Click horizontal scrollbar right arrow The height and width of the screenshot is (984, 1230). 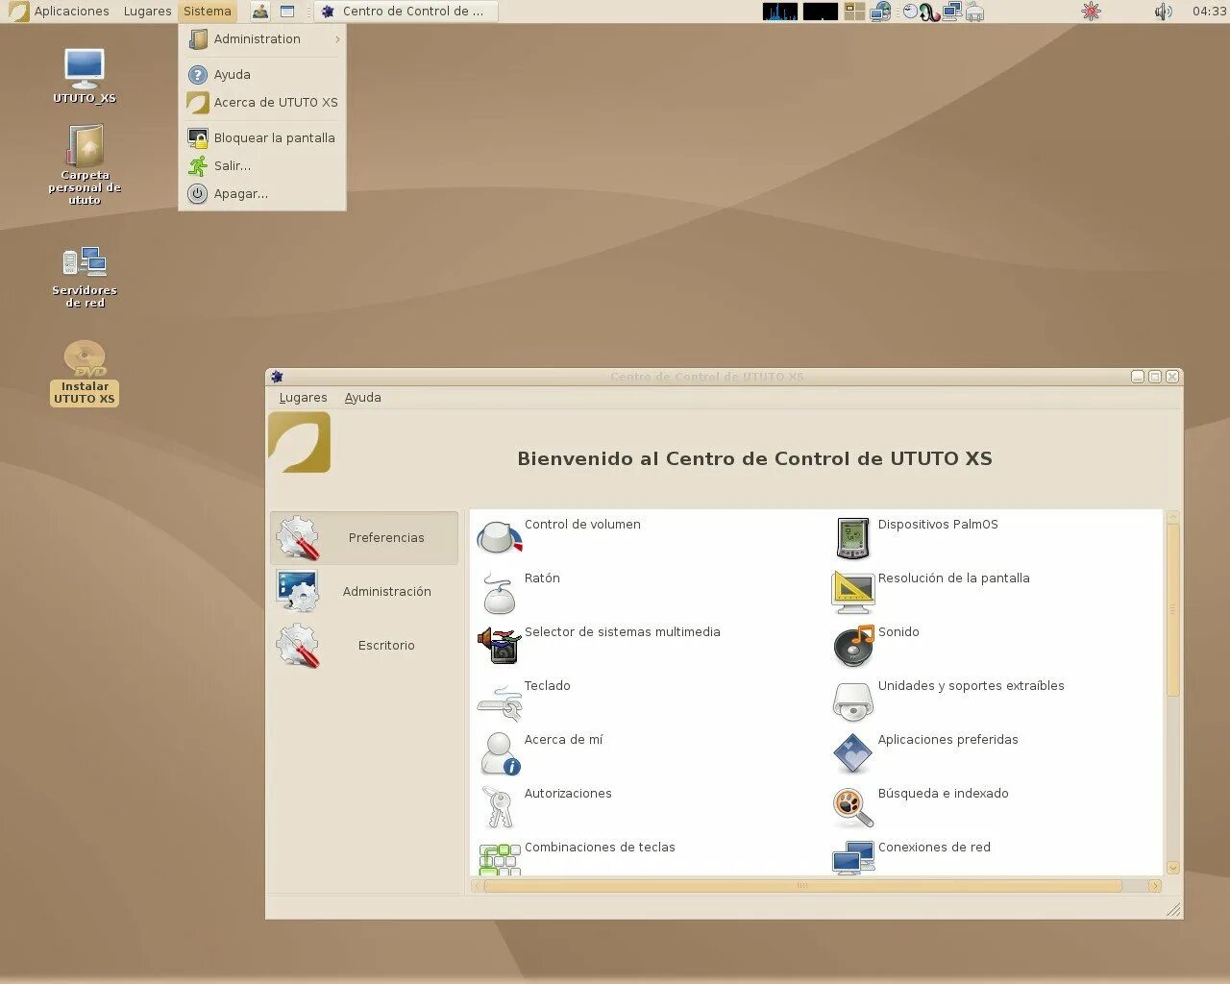[x=1155, y=886]
